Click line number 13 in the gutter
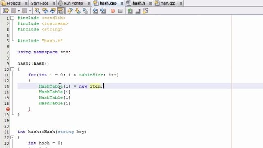 point(7,86)
